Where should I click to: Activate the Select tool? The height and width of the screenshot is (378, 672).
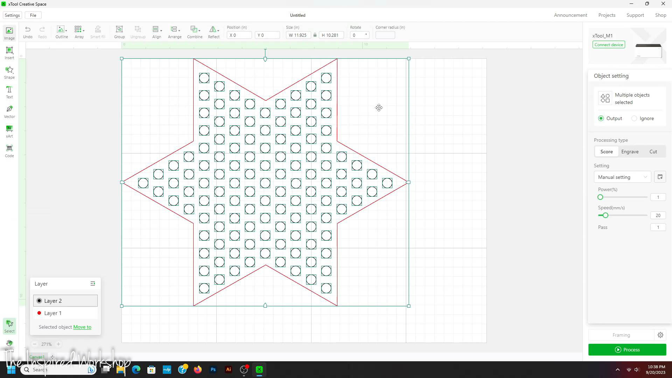click(x=9, y=325)
